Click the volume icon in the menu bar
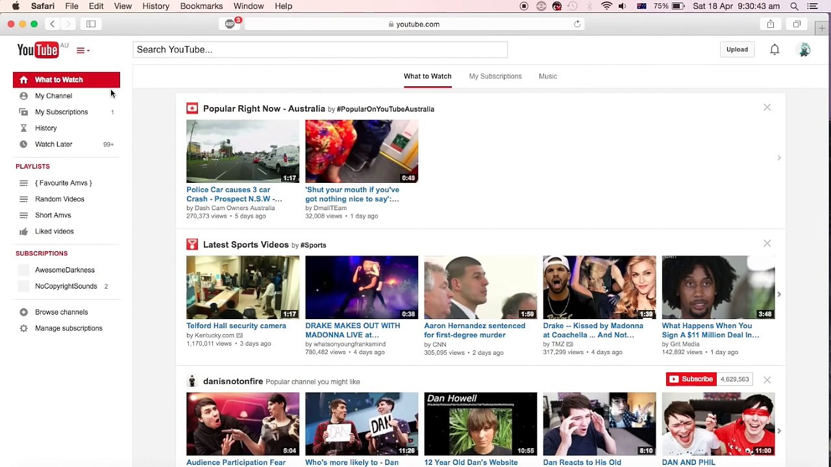Viewport: 831px width, 467px height. pyautogui.click(x=622, y=6)
